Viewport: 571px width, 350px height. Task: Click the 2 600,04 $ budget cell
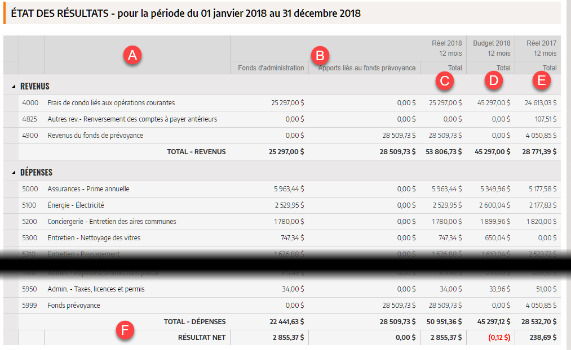[494, 205]
